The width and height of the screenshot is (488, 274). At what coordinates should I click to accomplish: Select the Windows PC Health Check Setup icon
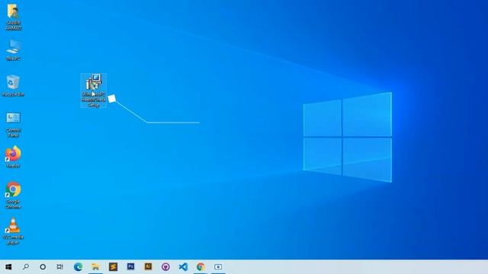click(x=93, y=91)
